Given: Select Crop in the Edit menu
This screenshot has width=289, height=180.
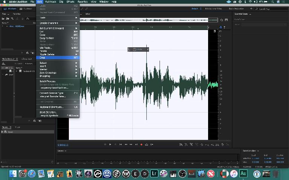Looking at the screenshot, I should coord(58,58).
